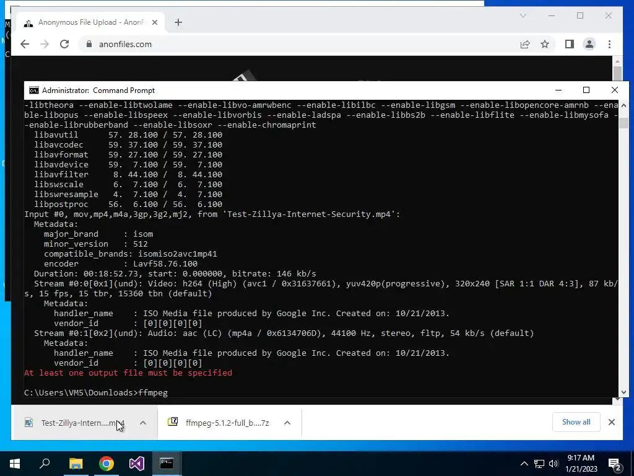634x476 pixels.
Task: Close the Anonymous File Upload tab
Action: click(154, 22)
